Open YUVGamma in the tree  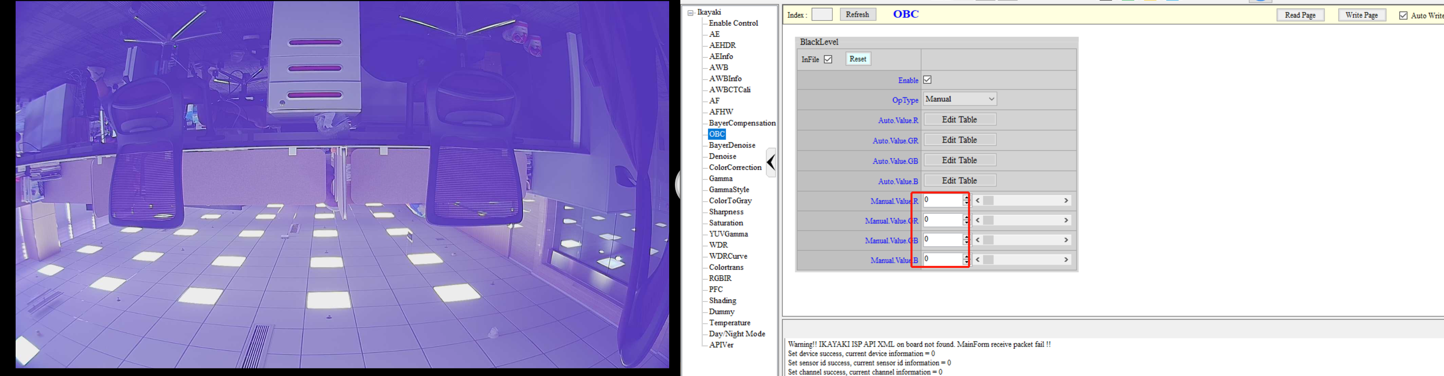tap(728, 234)
